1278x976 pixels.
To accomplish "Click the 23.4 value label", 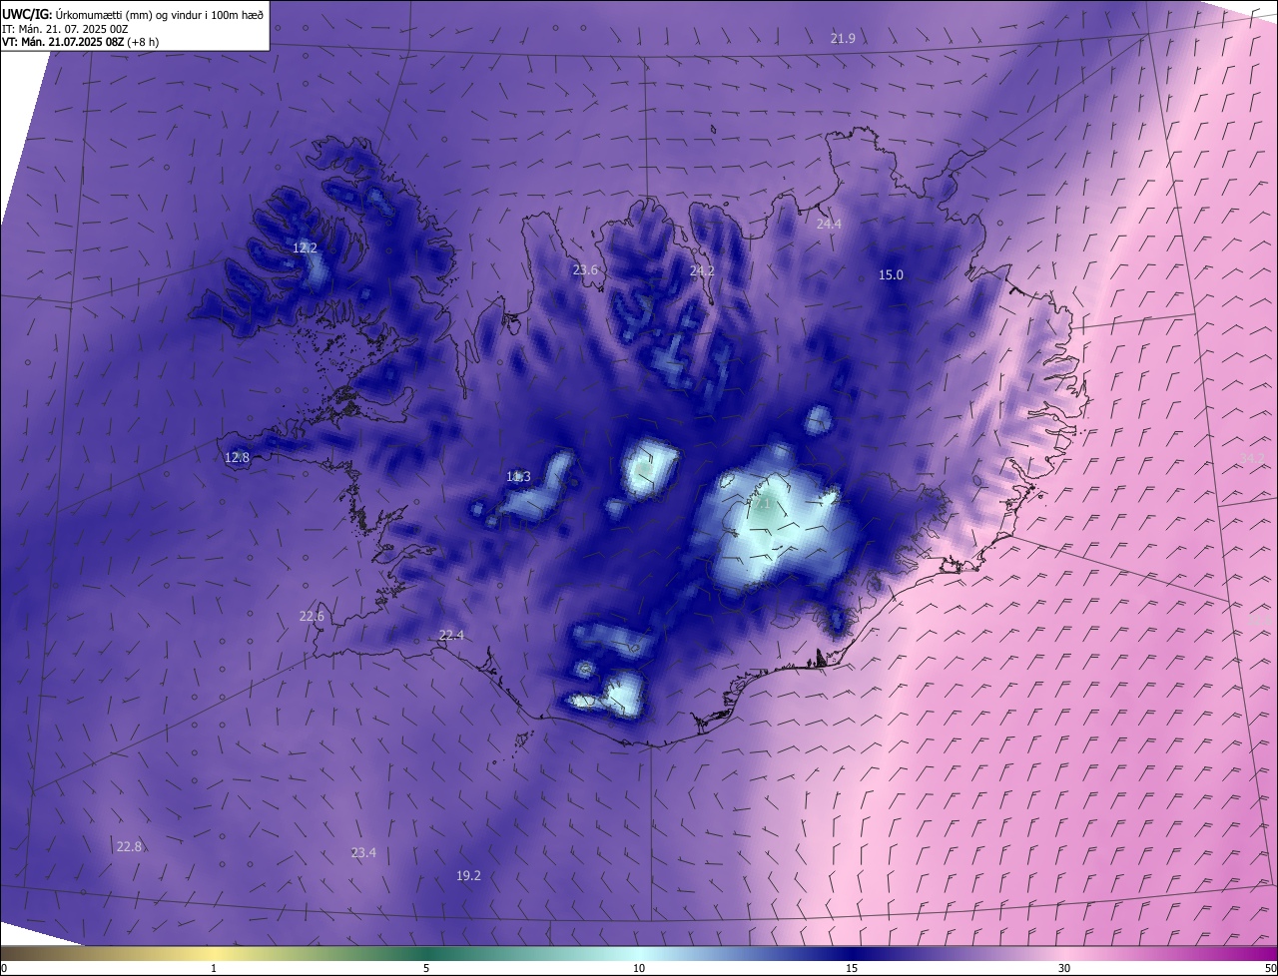I will 363,852.
